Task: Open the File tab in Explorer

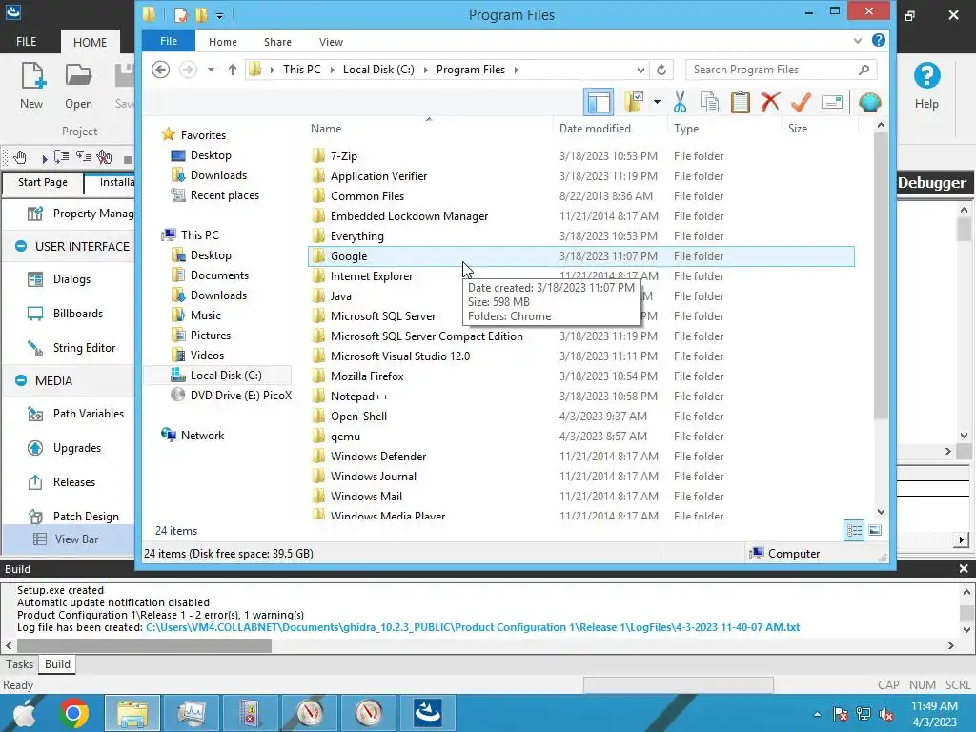Action: pyautogui.click(x=169, y=41)
